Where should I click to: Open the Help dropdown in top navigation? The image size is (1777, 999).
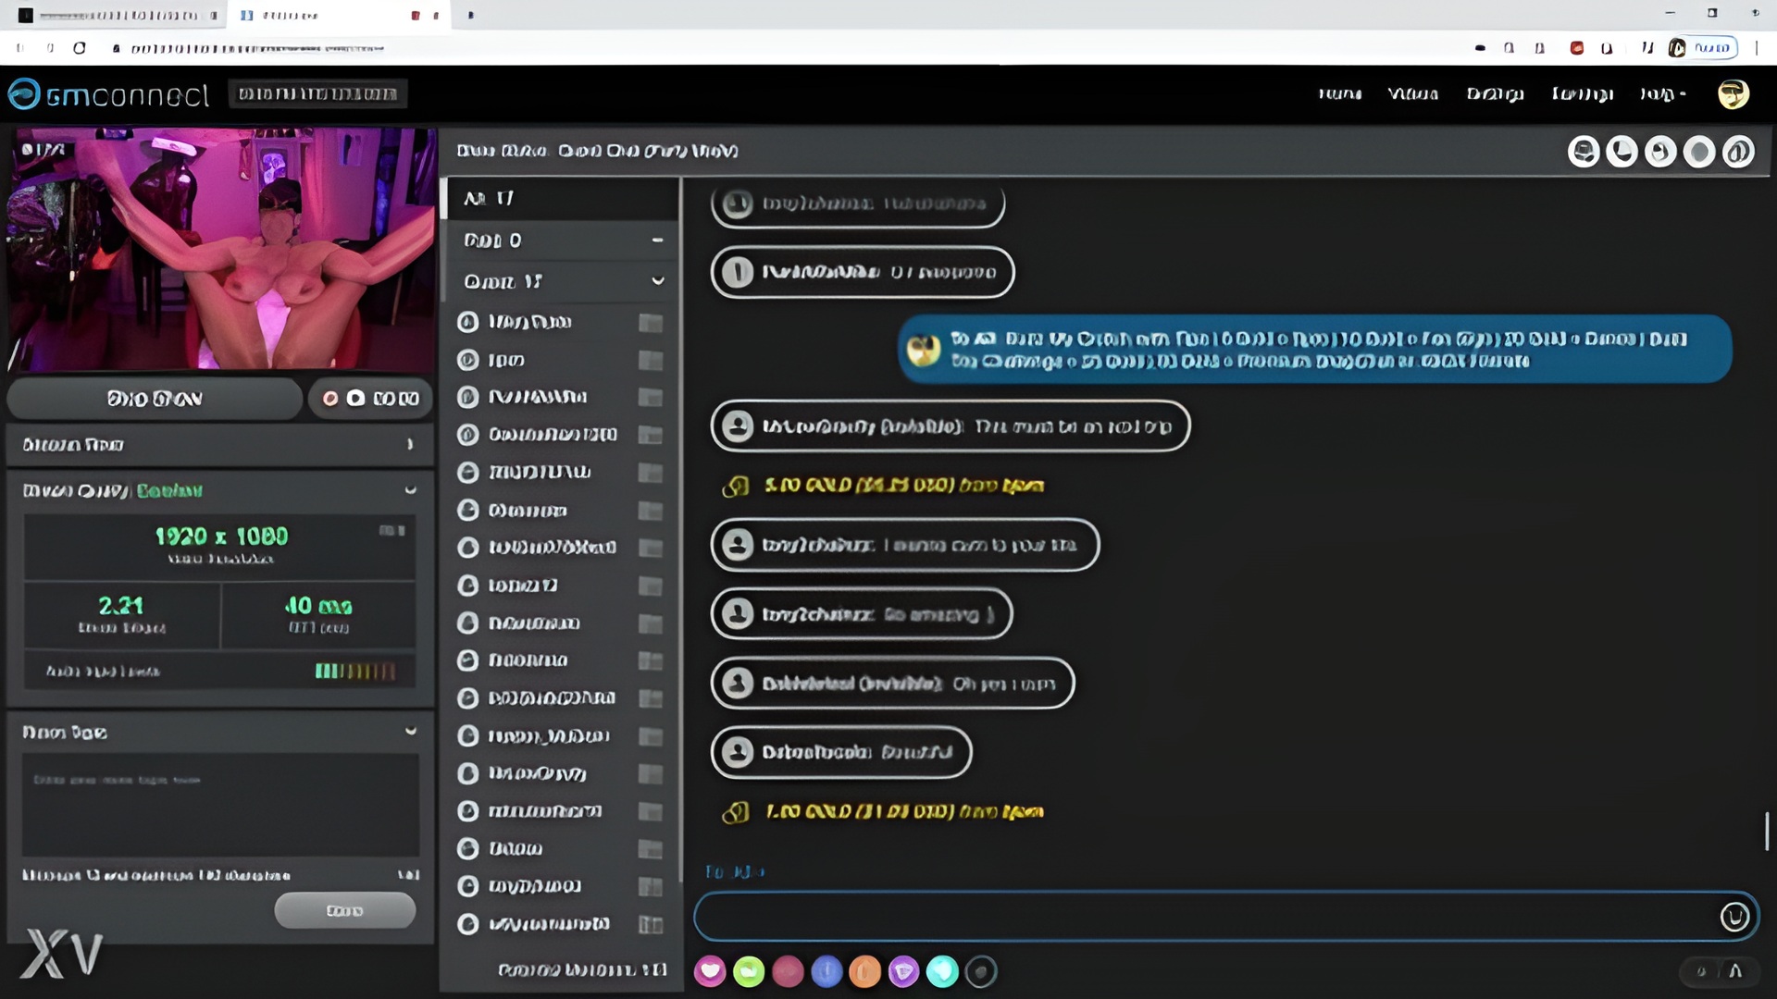1662,93
